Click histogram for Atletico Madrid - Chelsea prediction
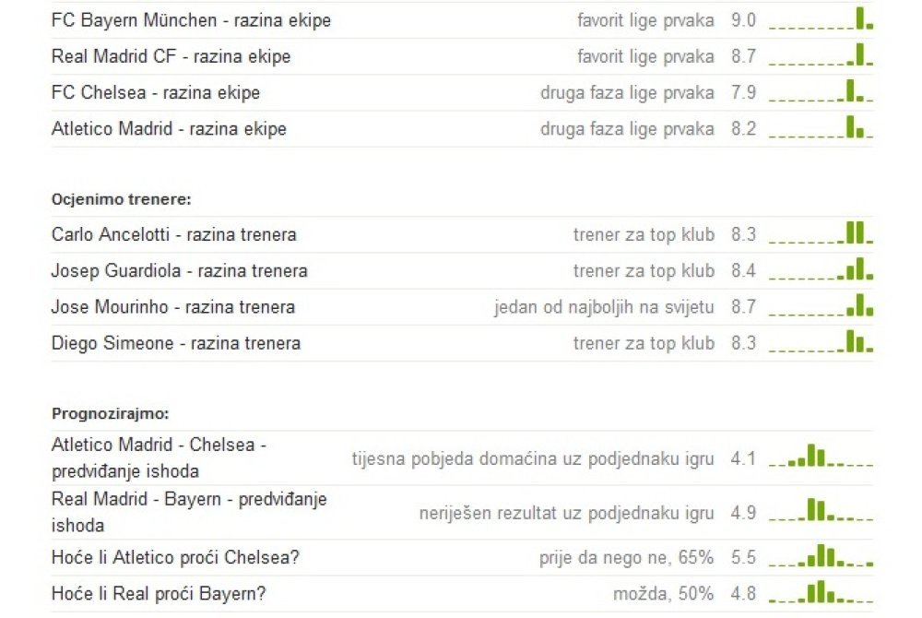Screen dimensions: 922x618 click(821, 458)
